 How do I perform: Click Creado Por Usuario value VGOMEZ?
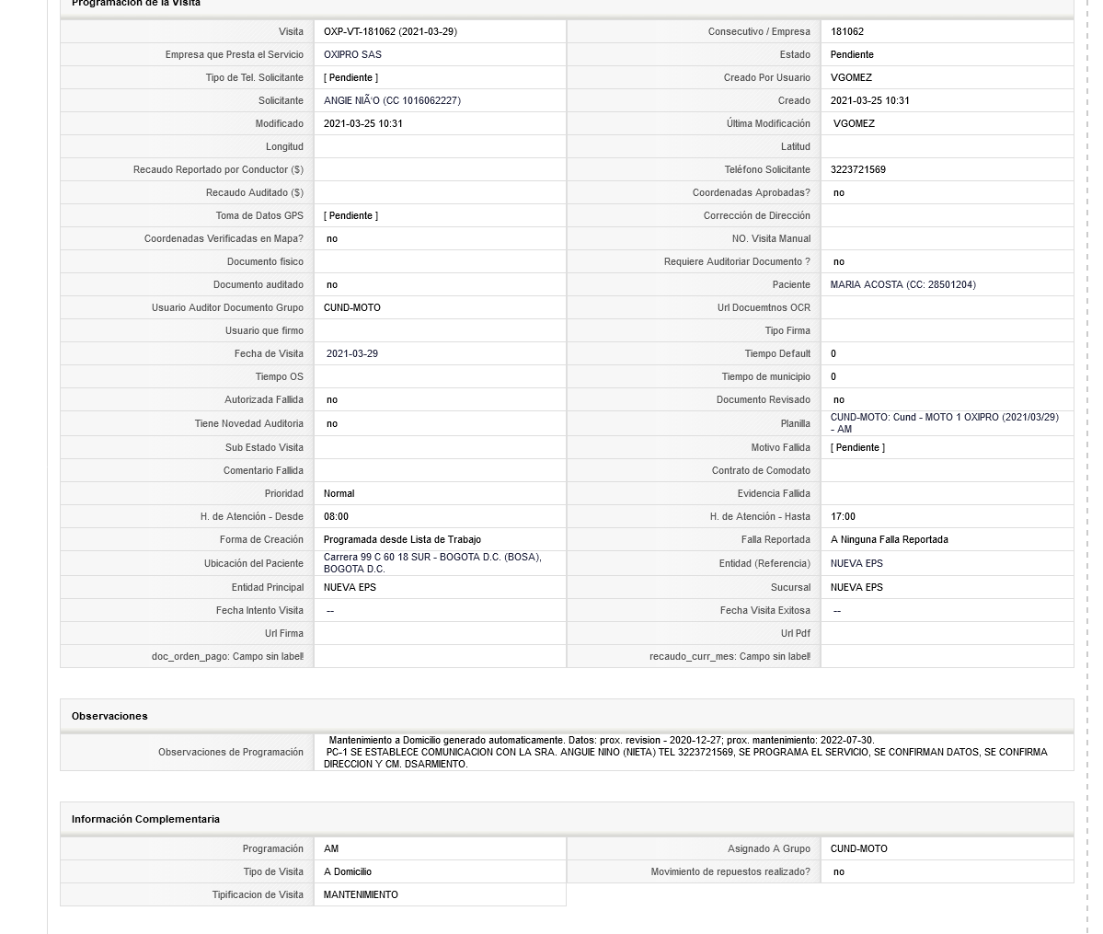coord(851,78)
